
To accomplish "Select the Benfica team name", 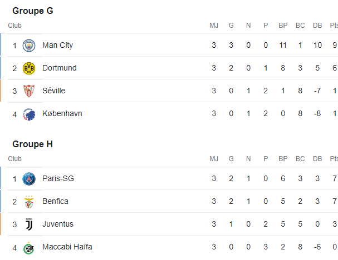I will pyautogui.click(x=55, y=201).
